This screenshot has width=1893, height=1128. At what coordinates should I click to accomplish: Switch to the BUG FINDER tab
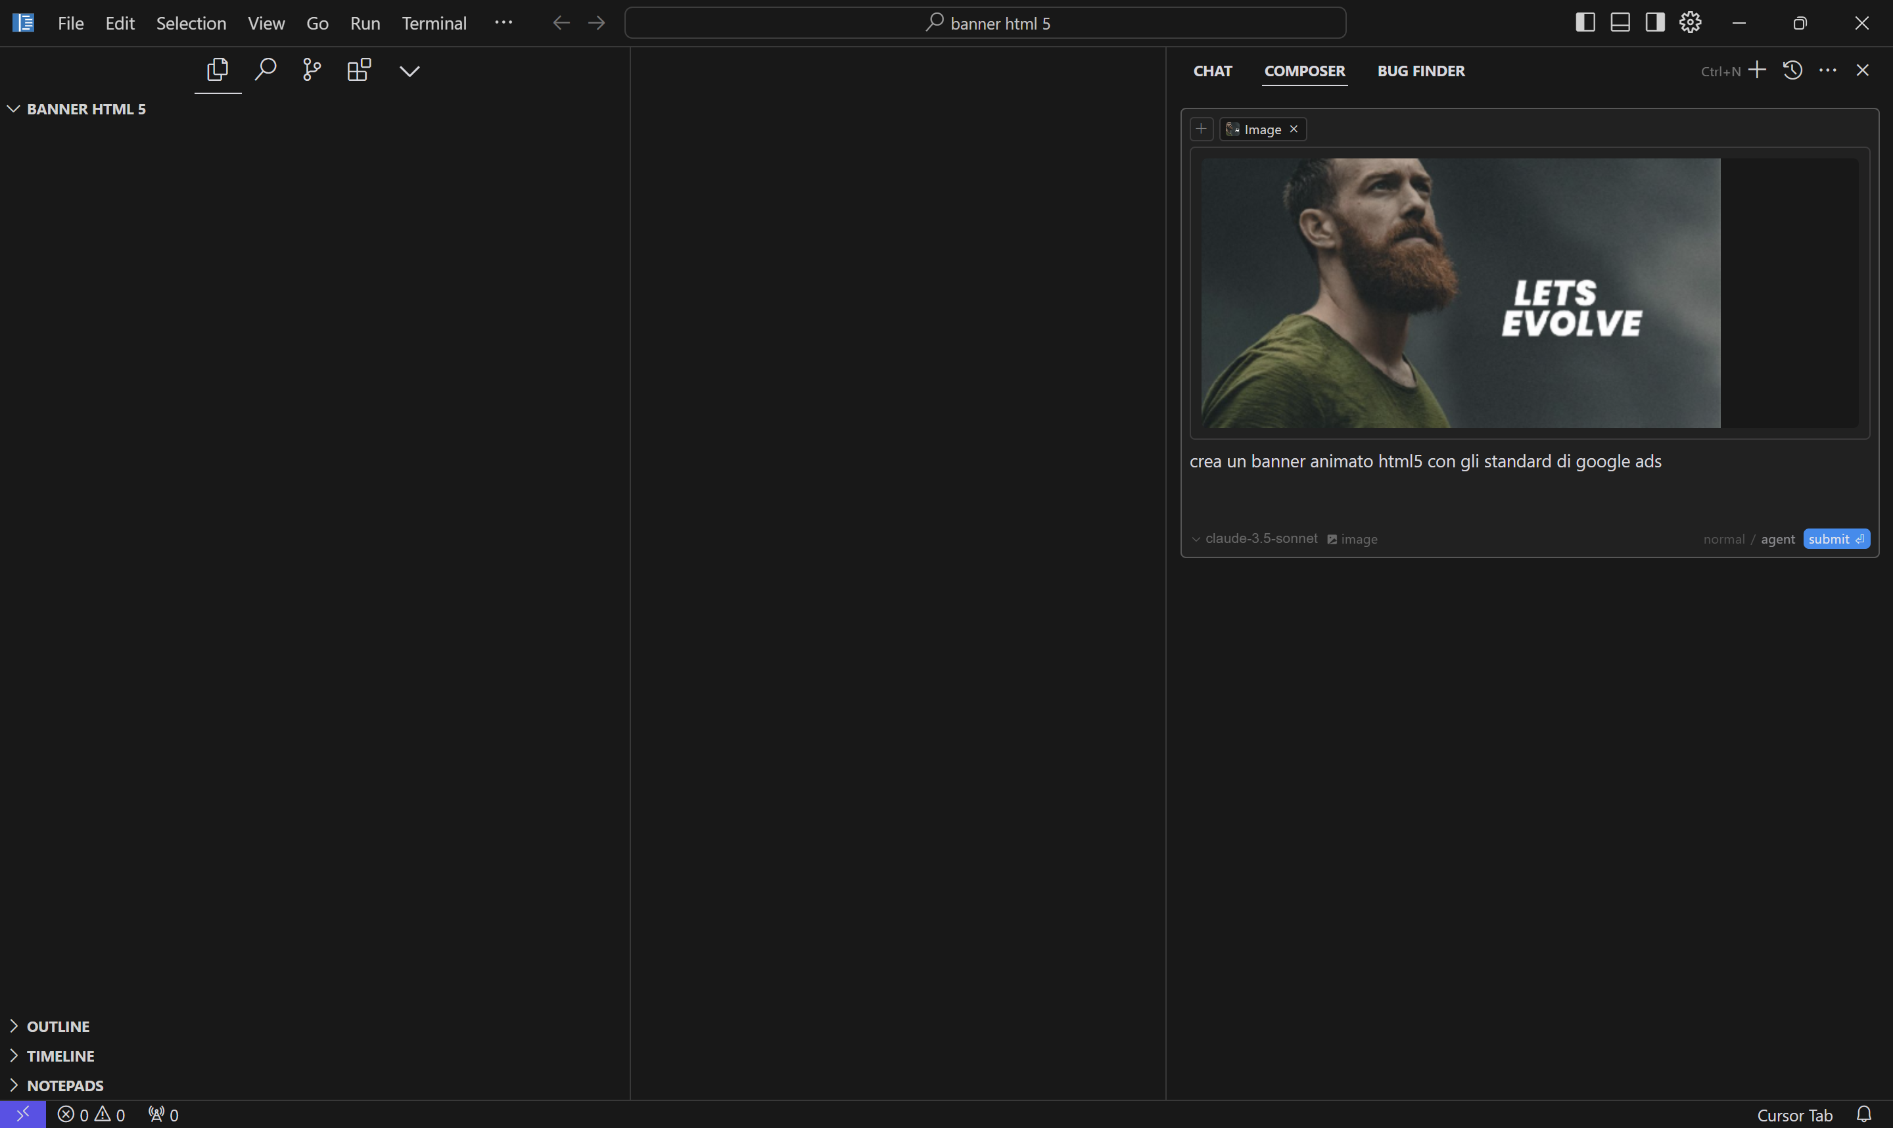[x=1420, y=71]
